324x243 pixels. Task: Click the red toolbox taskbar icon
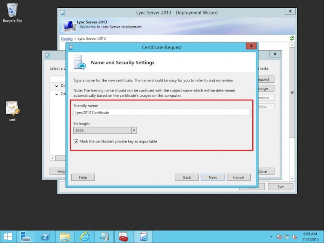pos(124,237)
